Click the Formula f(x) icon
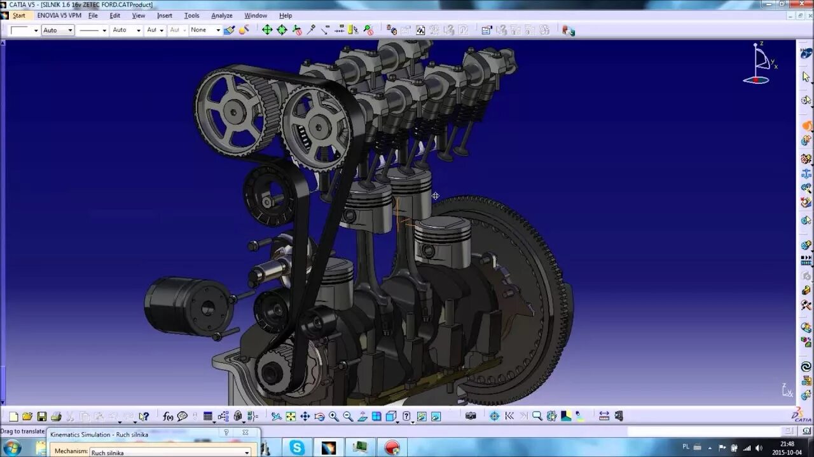Image resolution: width=814 pixels, height=457 pixels. tap(168, 416)
